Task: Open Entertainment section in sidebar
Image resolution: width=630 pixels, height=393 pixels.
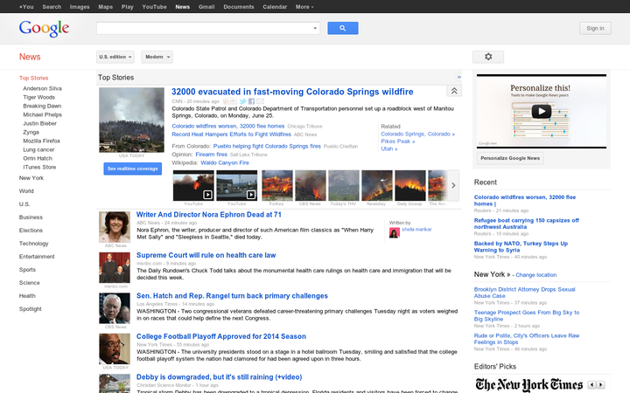Action: [x=37, y=256]
